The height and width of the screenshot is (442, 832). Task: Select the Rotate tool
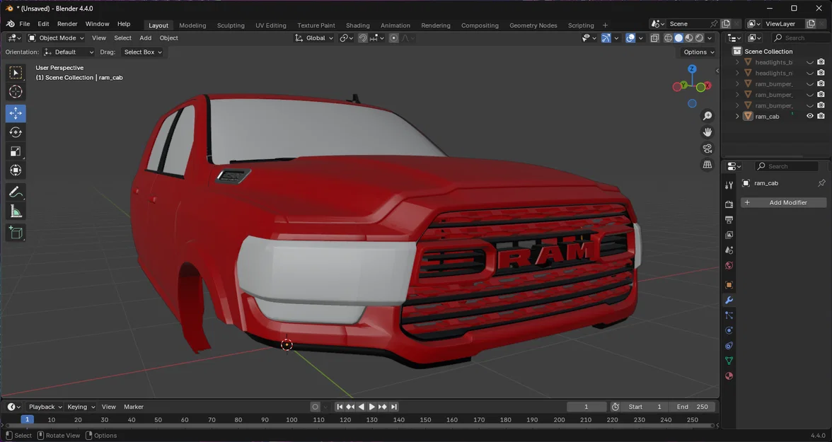pos(16,132)
